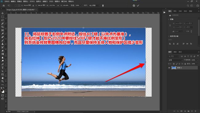Open the 图像(I) menu

point(19,2)
